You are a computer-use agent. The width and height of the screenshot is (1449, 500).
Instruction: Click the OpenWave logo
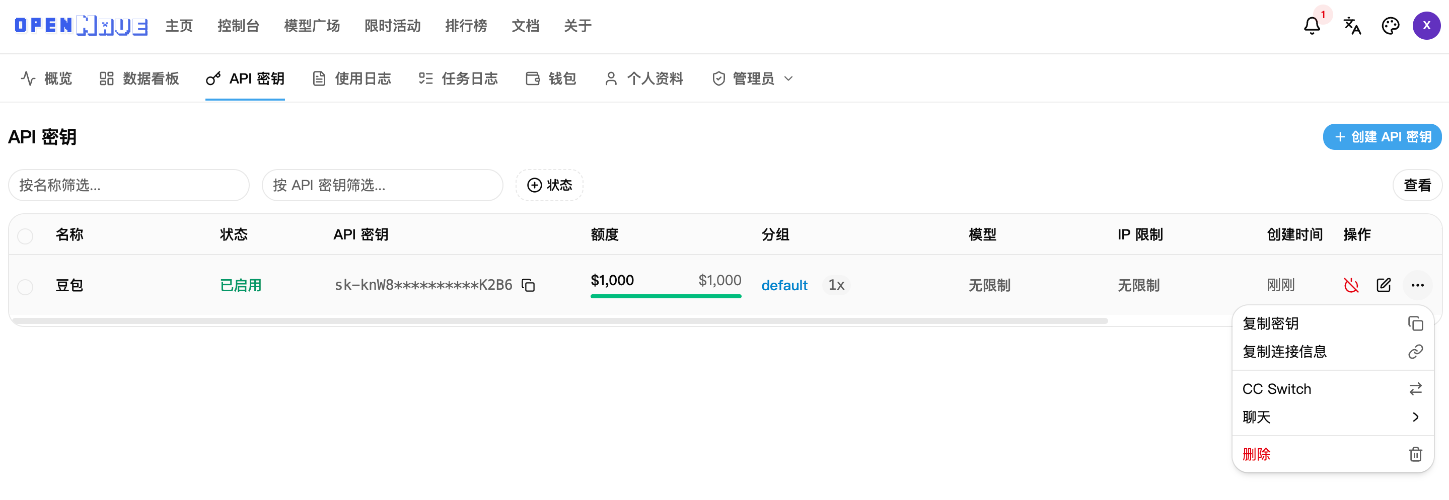[x=81, y=26]
